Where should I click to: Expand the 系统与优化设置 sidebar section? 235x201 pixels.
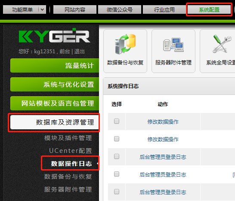click(55, 84)
